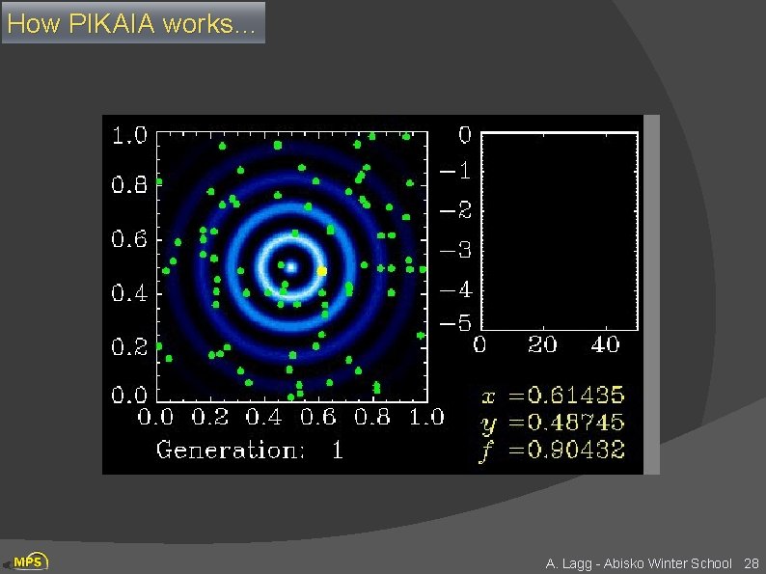Click the 0.6 label on the vertical axis
This screenshot has height=574, width=766.
129,239
